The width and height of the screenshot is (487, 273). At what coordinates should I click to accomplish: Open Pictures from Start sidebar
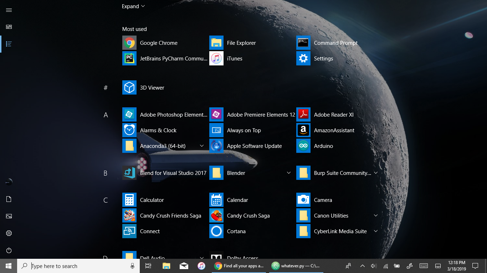click(9, 216)
